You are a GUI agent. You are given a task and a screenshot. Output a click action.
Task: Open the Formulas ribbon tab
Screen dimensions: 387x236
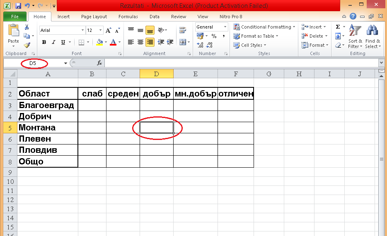coord(128,17)
